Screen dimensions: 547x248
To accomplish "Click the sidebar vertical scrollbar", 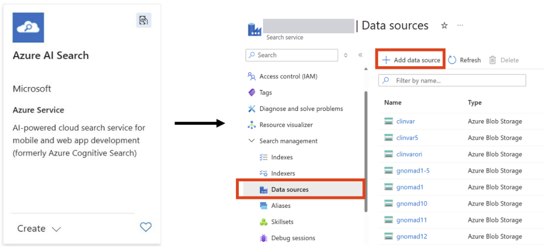I will tap(366, 150).
